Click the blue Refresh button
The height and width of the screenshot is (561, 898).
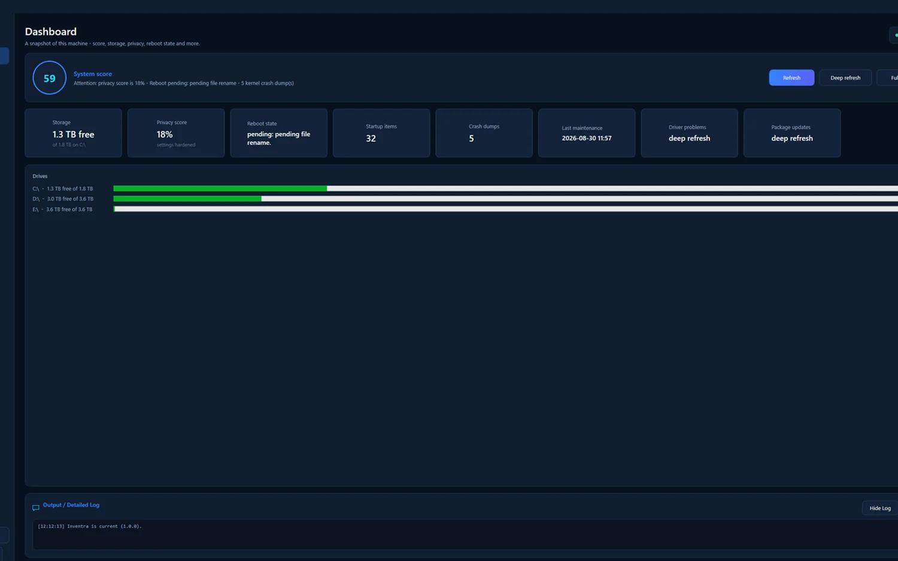click(x=791, y=78)
